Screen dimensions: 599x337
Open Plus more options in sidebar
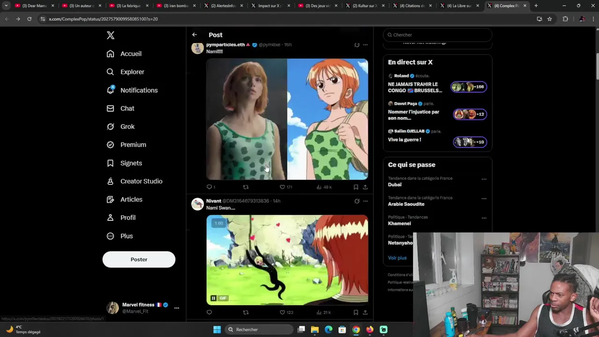[120, 236]
